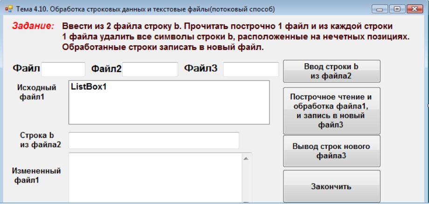The image size is (429, 204).
Task: Select the ListBox1 list area
Action: [x=169, y=102]
